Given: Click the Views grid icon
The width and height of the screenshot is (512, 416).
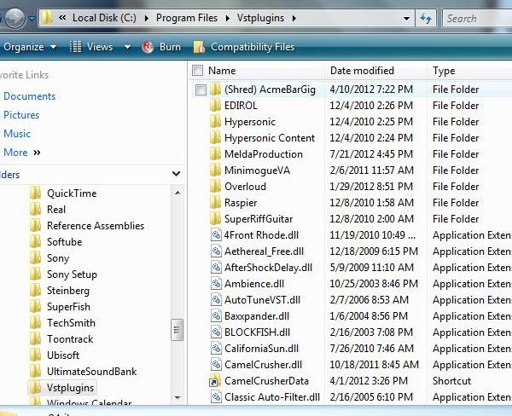Looking at the screenshot, I should click(x=75, y=47).
